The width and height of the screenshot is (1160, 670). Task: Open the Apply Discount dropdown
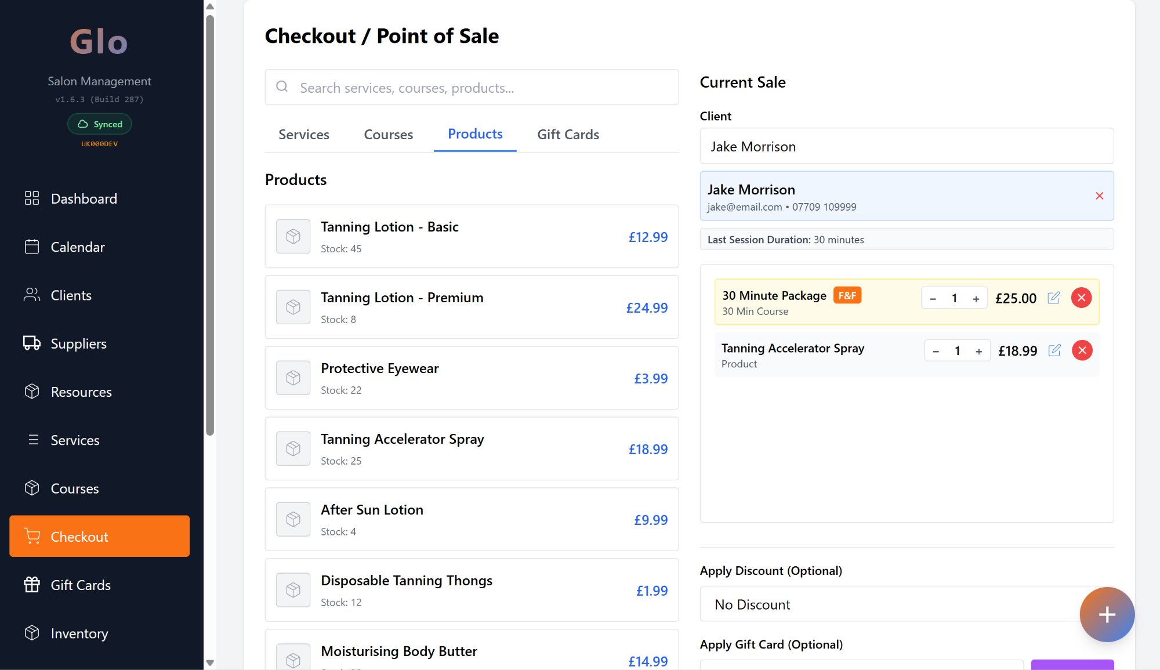coord(893,604)
